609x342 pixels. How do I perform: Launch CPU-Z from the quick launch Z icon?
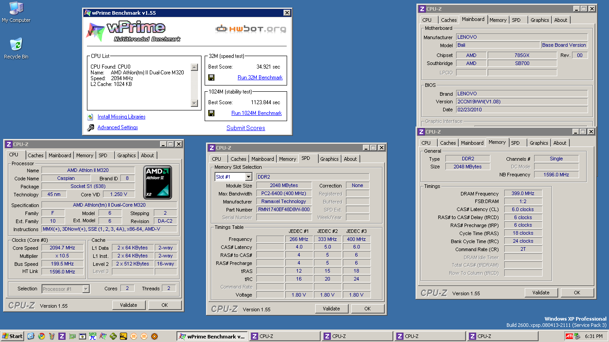[62, 336]
